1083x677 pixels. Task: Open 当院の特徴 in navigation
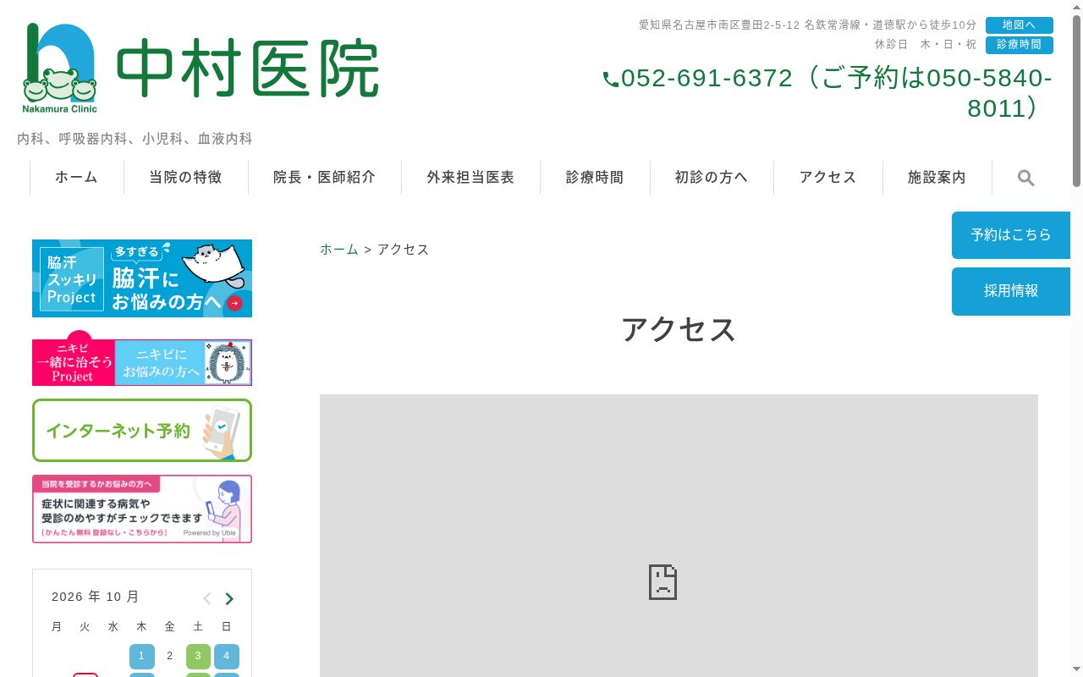click(185, 178)
